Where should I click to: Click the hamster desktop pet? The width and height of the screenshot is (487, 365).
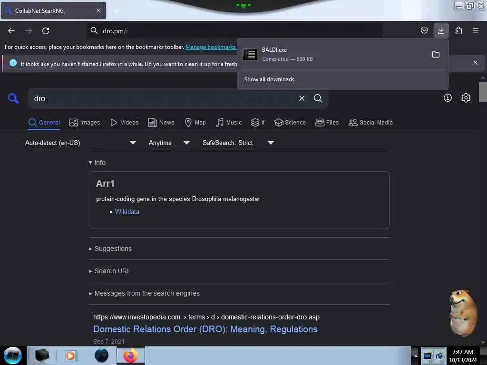463,313
